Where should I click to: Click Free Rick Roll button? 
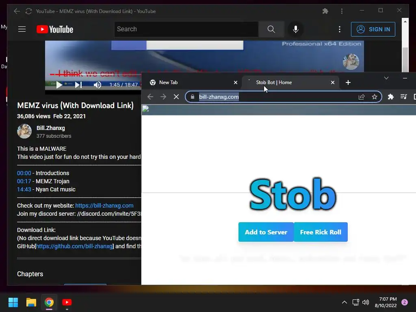[321, 232]
